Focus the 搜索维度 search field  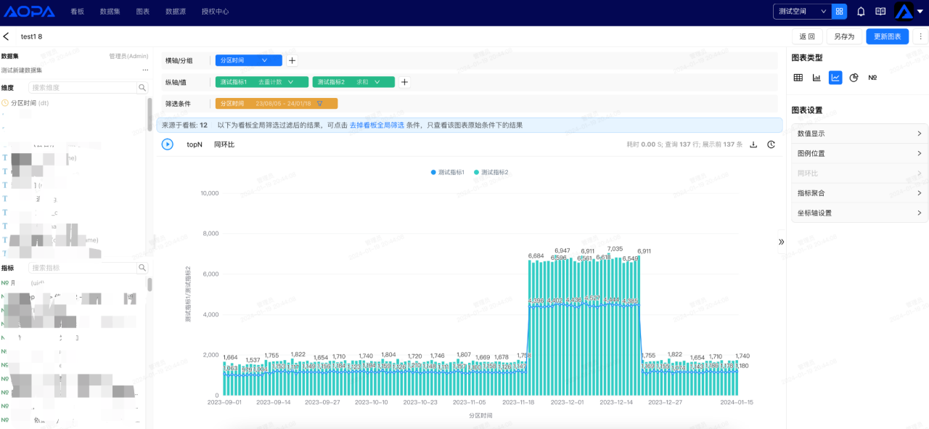tap(83, 88)
